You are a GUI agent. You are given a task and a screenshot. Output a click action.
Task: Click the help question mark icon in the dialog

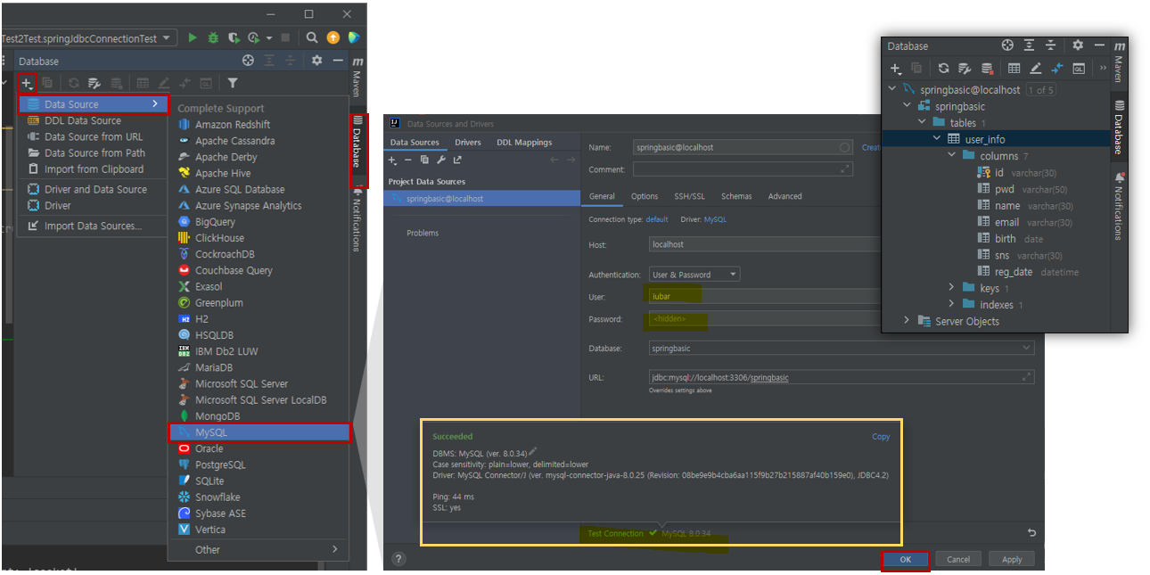coord(398,559)
